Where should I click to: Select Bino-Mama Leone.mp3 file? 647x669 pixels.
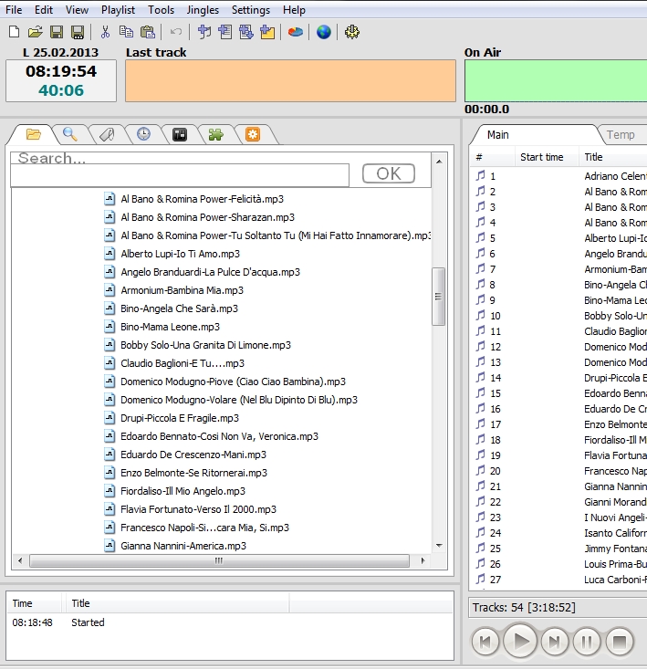163,327
